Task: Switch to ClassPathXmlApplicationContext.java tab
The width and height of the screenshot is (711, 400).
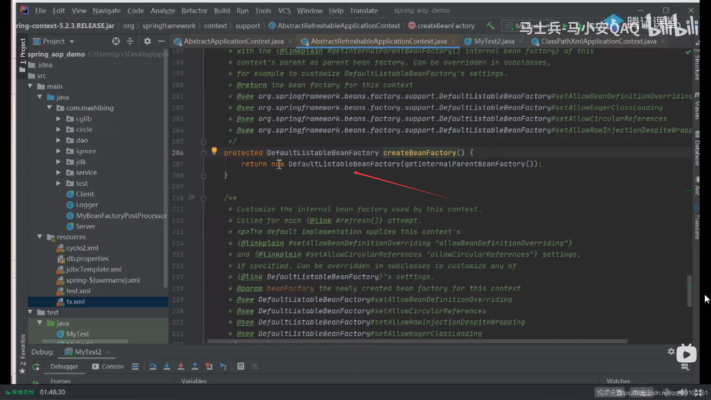Action: tap(598, 41)
